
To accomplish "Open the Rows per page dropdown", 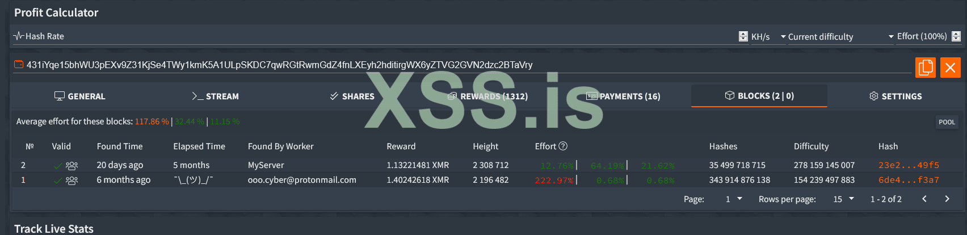I will click(843, 199).
